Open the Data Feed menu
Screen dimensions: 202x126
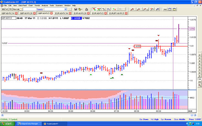23,5
